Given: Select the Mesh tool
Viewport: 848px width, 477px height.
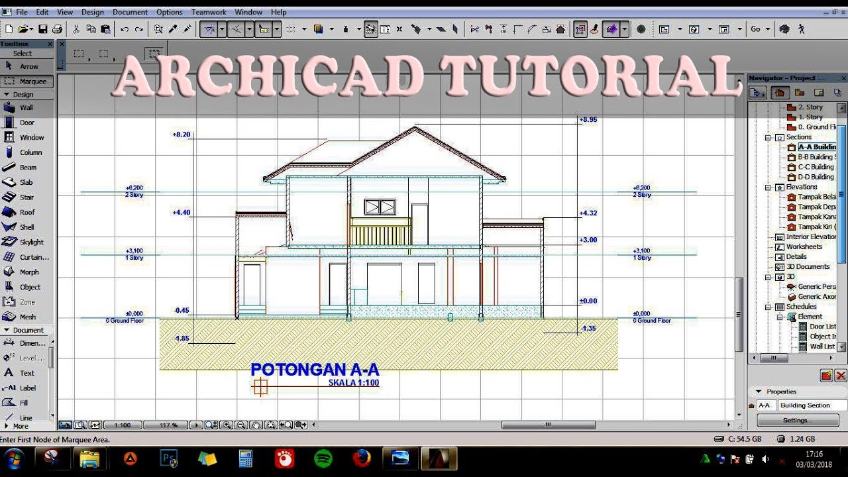Looking at the screenshot, I should coord(26,317).
